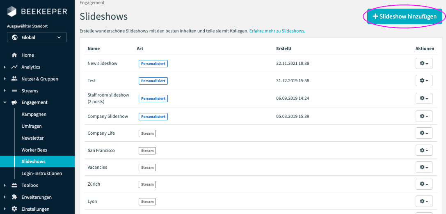446x214 pixels.
Task: Click the Engagement megaphone icon
Action: (x=14, y=103)
